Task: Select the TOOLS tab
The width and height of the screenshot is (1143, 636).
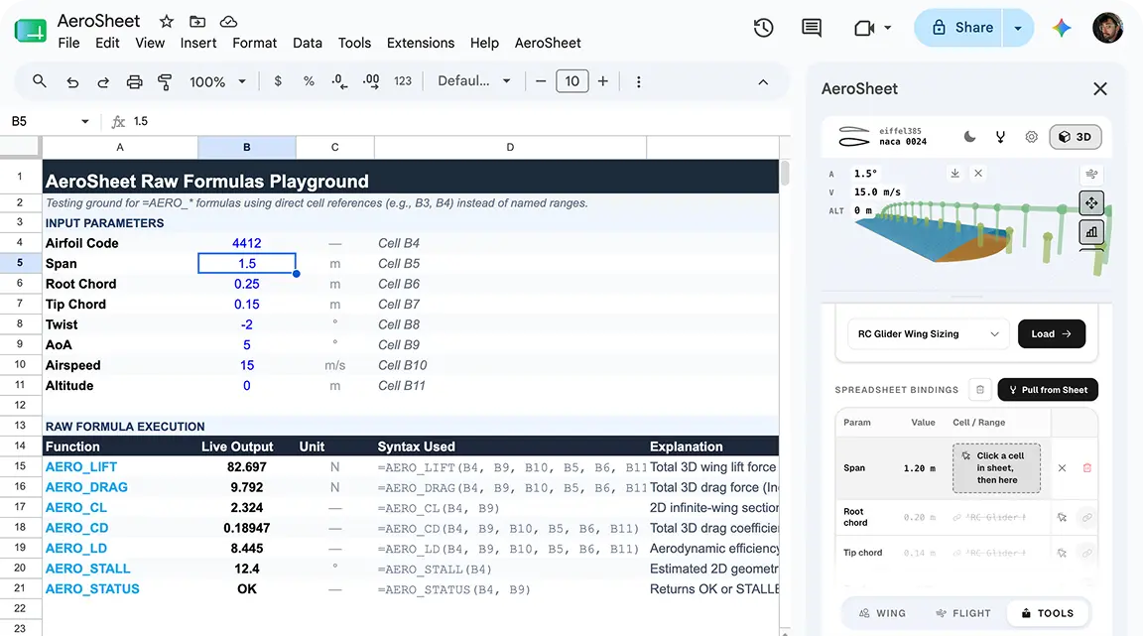Action: (1048, 613)
